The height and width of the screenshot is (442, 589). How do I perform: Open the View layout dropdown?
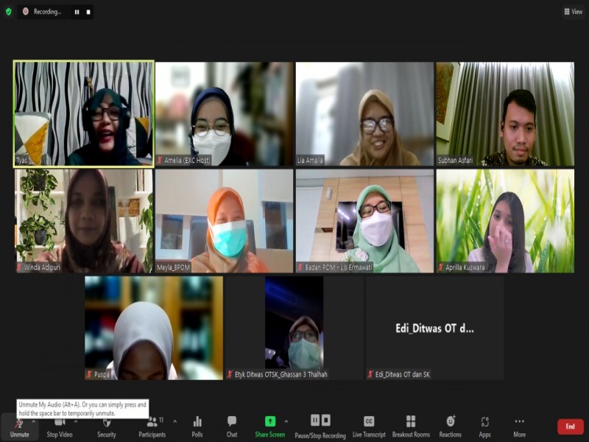tap(573, 12)
